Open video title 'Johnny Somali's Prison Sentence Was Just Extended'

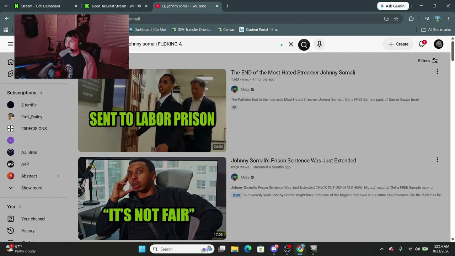click(294, 160)
